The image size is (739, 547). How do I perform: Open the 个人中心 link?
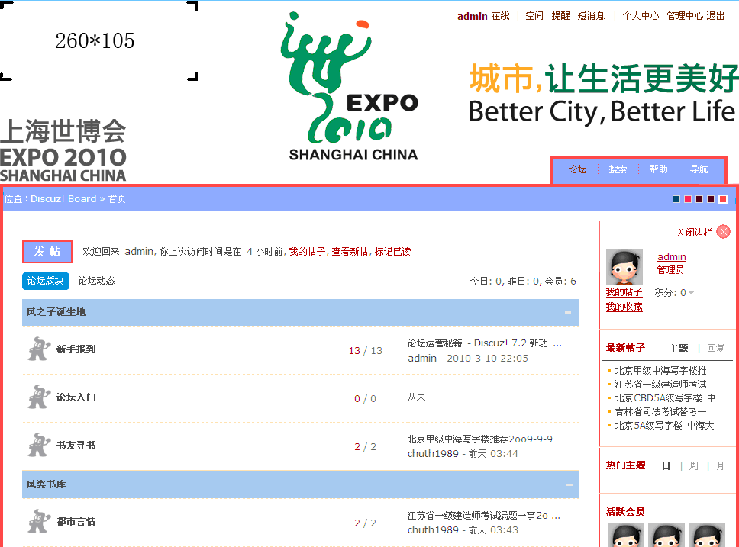[x=641, y=16]
